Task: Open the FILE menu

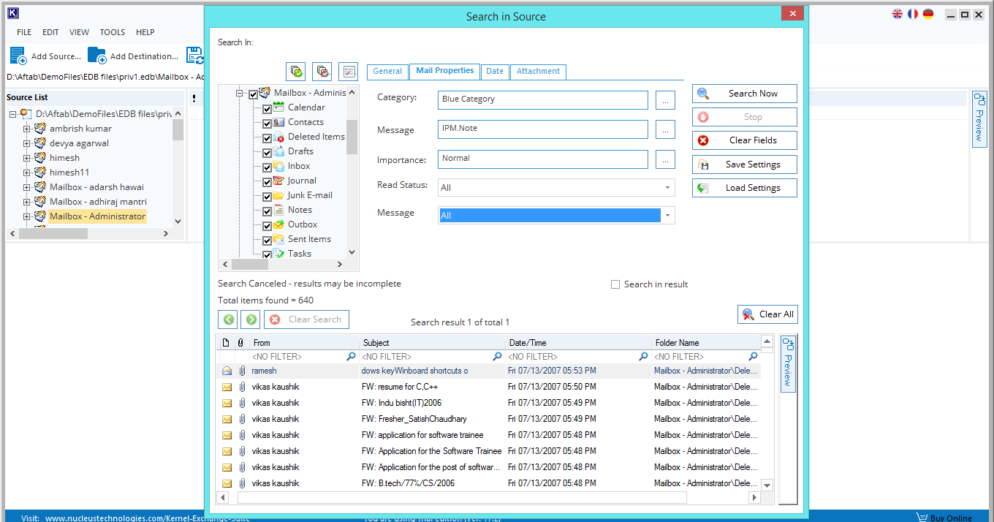Action: tap(24, 32)
